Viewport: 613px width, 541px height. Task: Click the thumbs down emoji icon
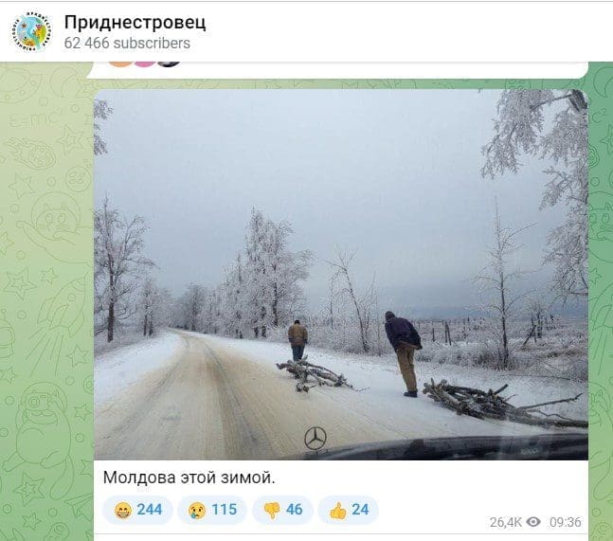(x=272, y=511)
